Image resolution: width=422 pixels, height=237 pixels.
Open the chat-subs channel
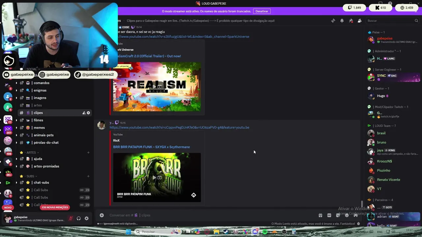54,182
